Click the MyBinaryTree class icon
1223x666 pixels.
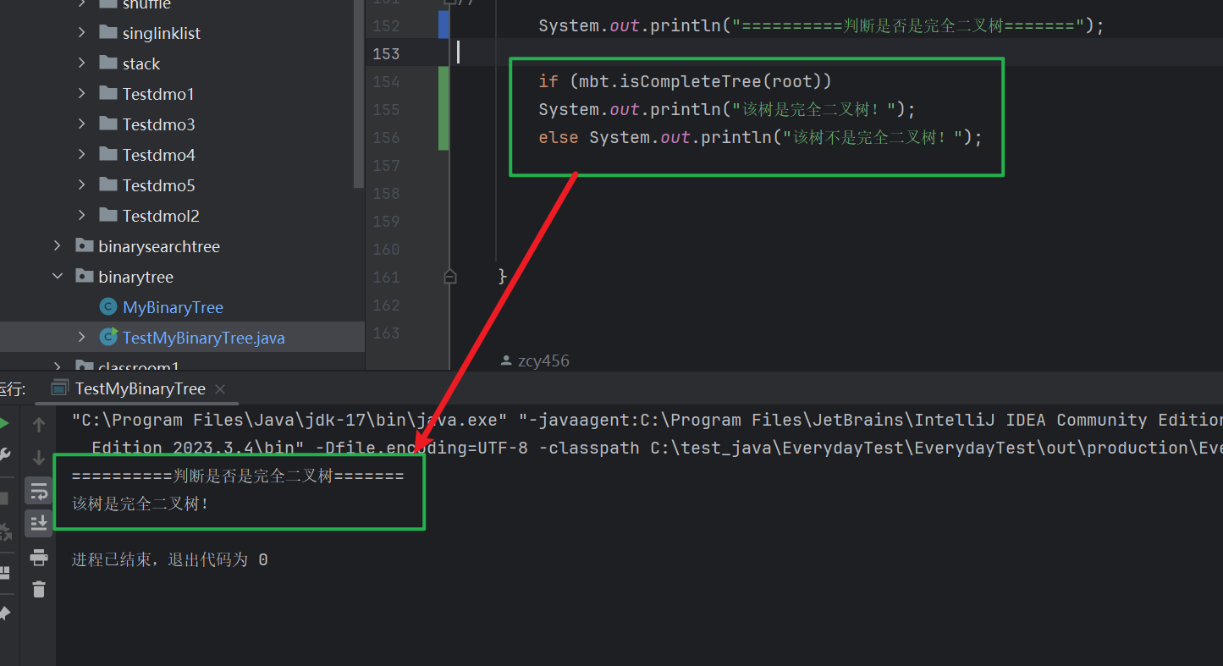pyautogui.click(x=107, y=307)
